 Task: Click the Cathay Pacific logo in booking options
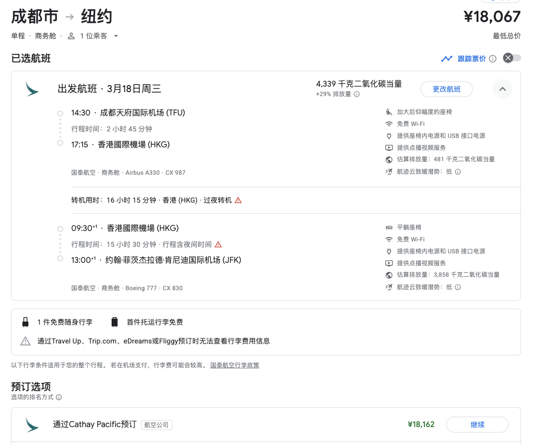(32, 425)
